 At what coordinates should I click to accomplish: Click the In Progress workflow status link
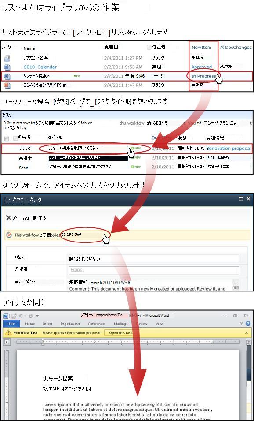pyautogui.click(x=203, y=76)
